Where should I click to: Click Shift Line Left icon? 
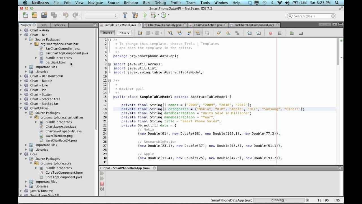pyautogui.click(x=249, y=33)
